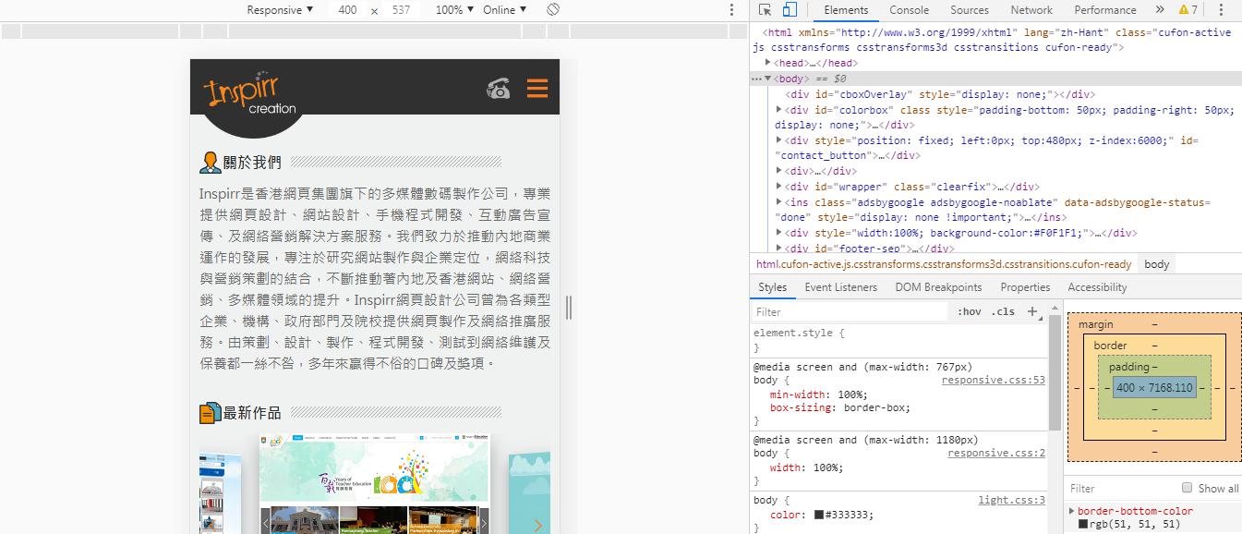This screenshot has width=1242, height=534.
Task: Open the DOM Breakpoints tab
Action: (x=938, y=287)
